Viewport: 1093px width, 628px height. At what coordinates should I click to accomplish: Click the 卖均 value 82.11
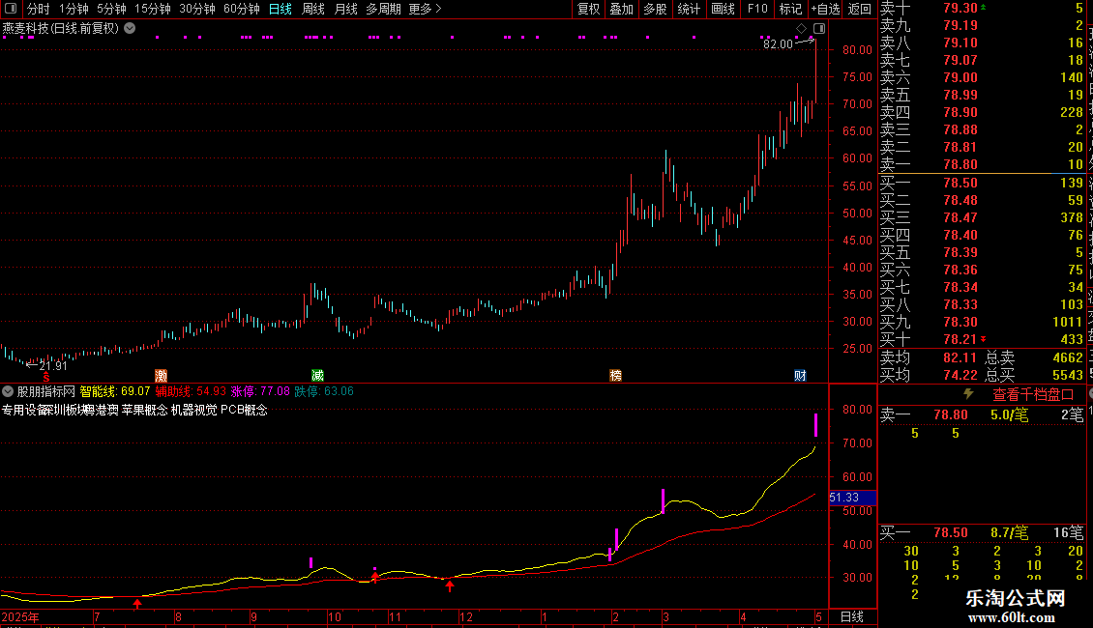960,357
